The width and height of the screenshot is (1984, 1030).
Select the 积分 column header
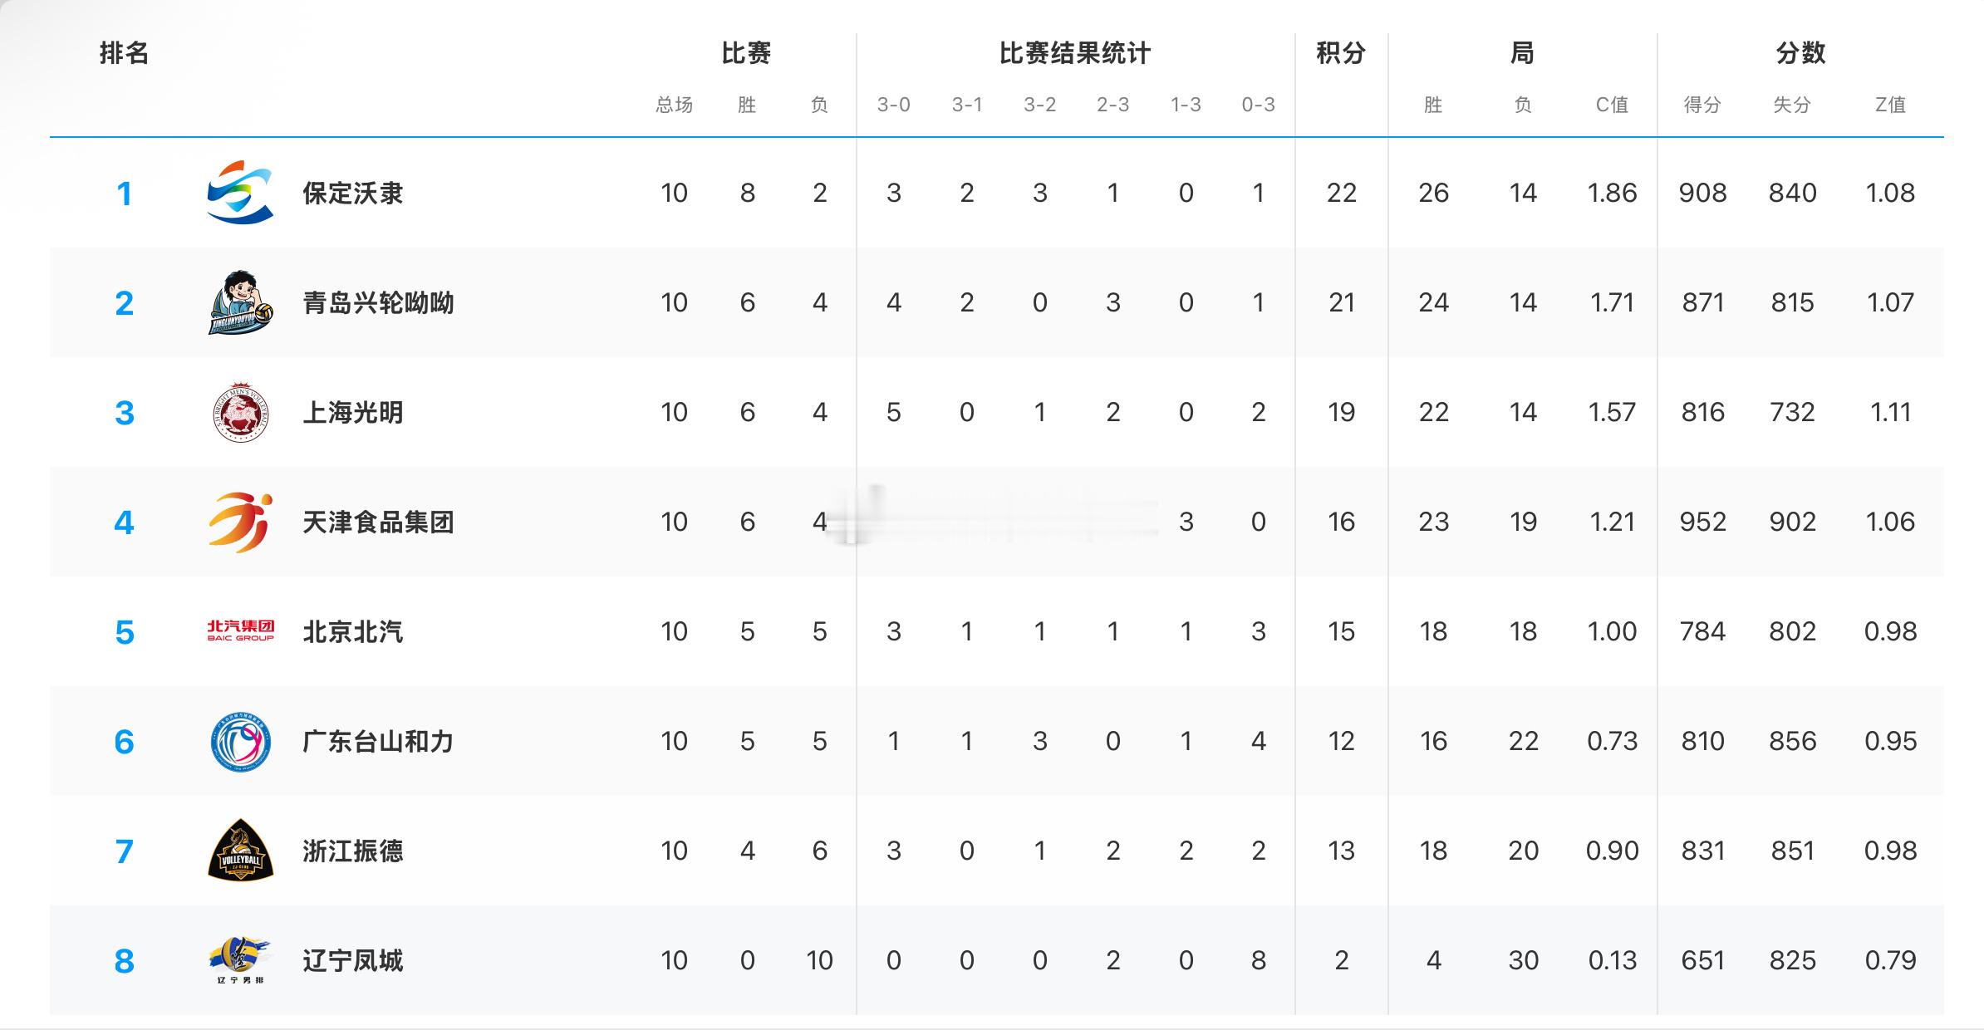tap(1341, 53)
